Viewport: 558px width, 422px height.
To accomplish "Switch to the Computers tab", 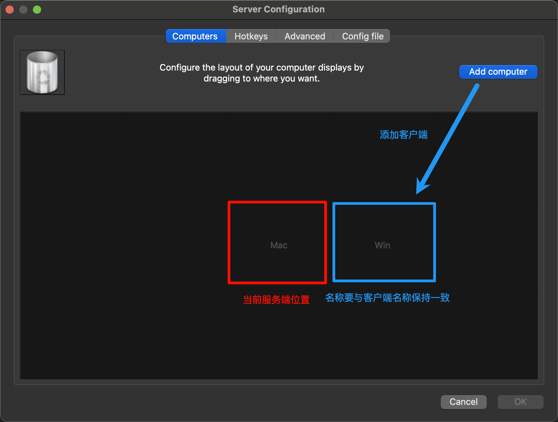I will click(195, 36).
